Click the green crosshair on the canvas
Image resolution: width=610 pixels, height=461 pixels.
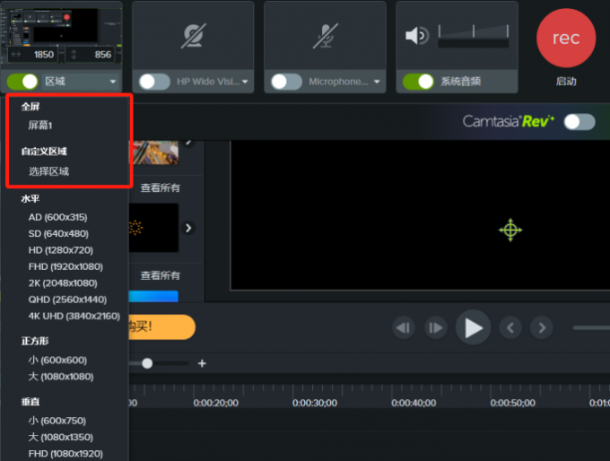click(x=510, y=230)
